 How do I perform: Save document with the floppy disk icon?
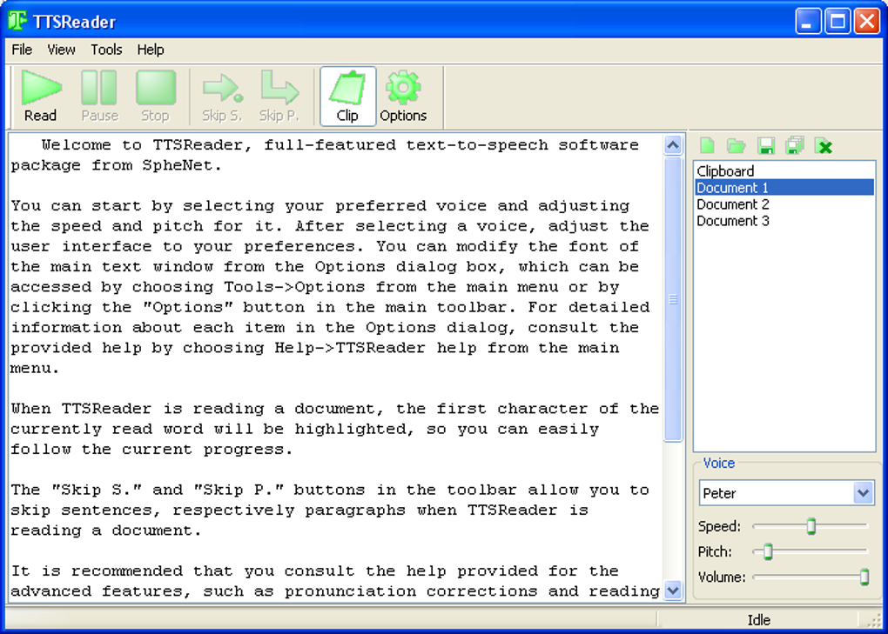[x=765, y=146]
